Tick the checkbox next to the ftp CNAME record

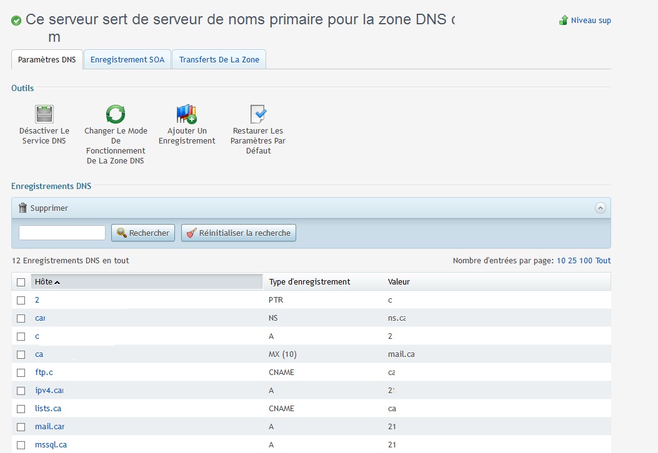click(21, 373)
